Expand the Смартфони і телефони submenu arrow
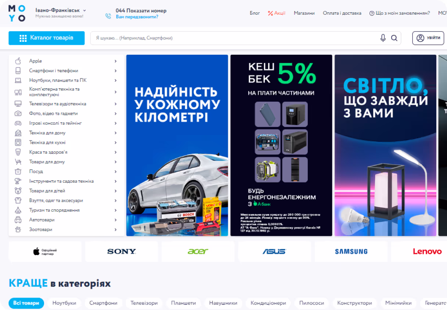The width and height of the screenshot is (447, 310). (x=115, y=71)
